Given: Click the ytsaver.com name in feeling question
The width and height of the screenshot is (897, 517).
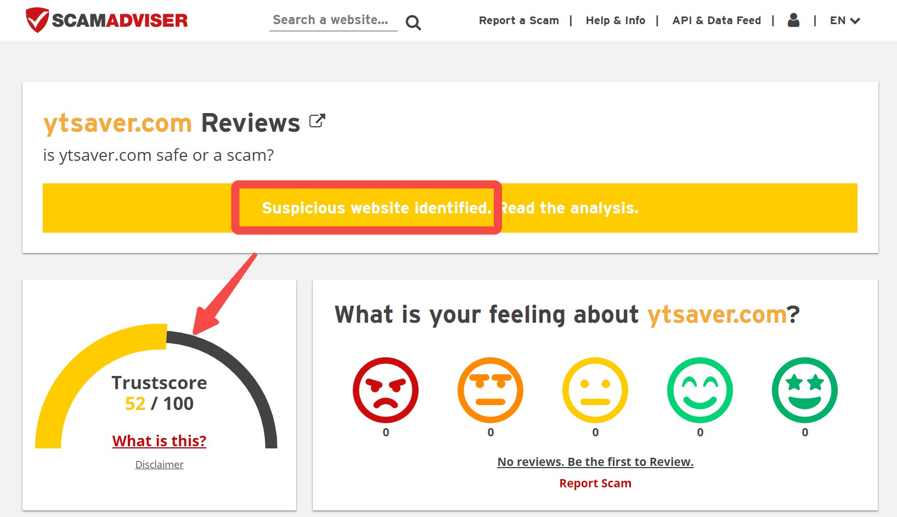Looking at the screenshot, I should 717,315.
